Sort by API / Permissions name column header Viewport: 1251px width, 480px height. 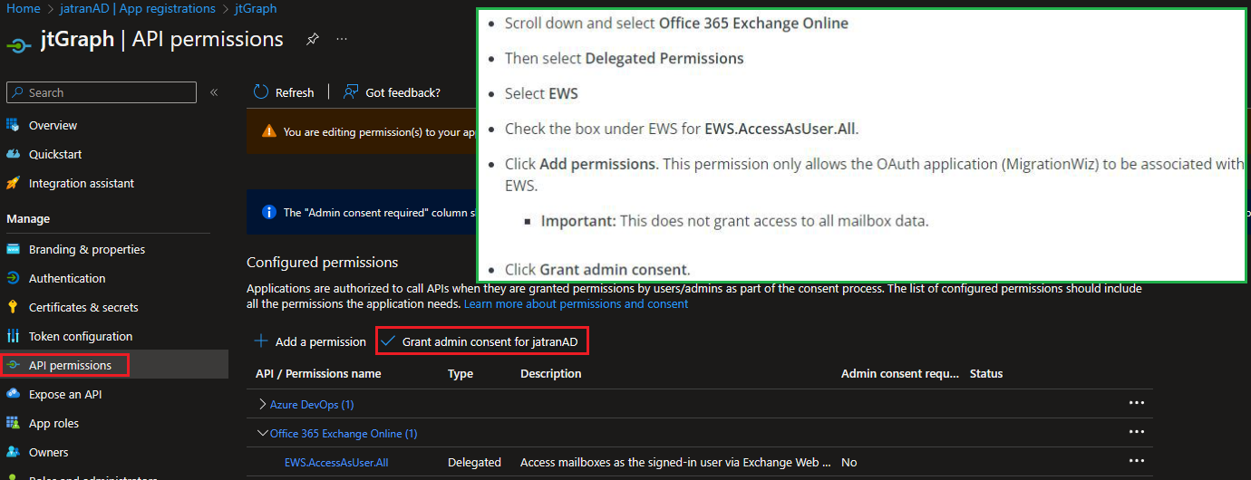pyautogui.click(x=318, y=373)
